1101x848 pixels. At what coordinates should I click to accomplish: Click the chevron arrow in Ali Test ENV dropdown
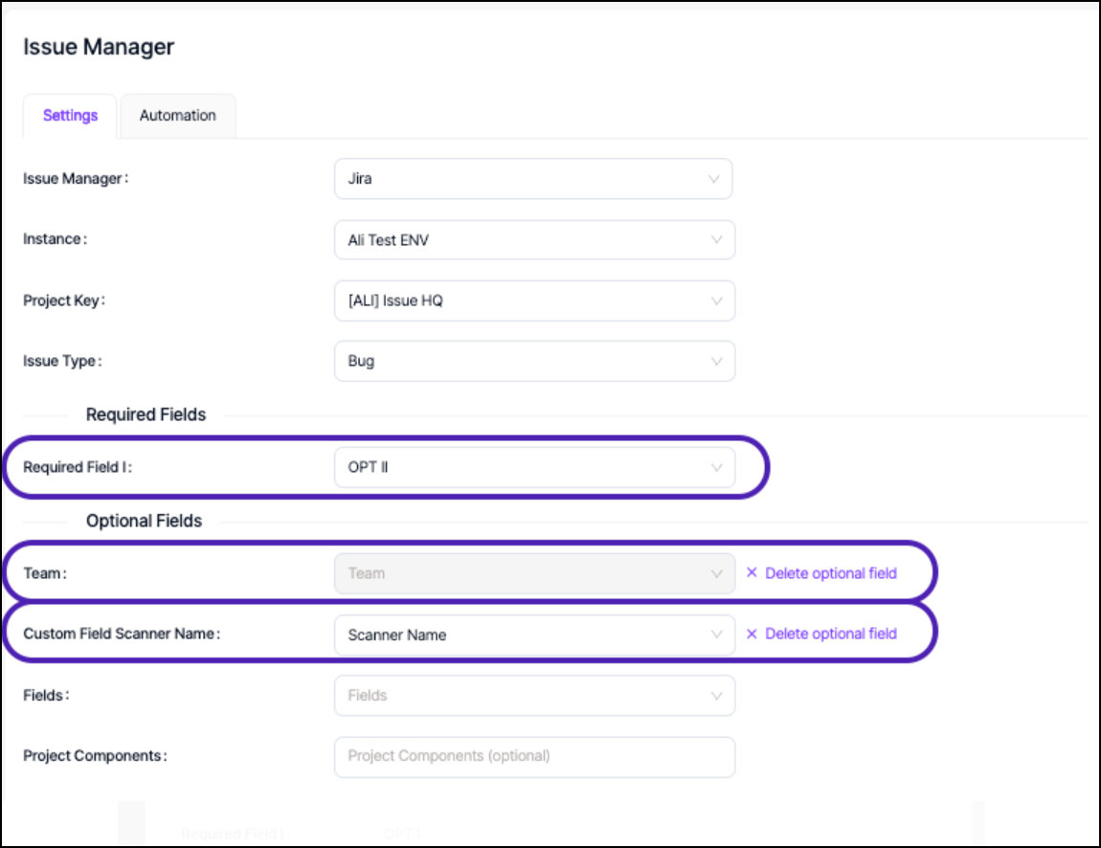point(715,240)
